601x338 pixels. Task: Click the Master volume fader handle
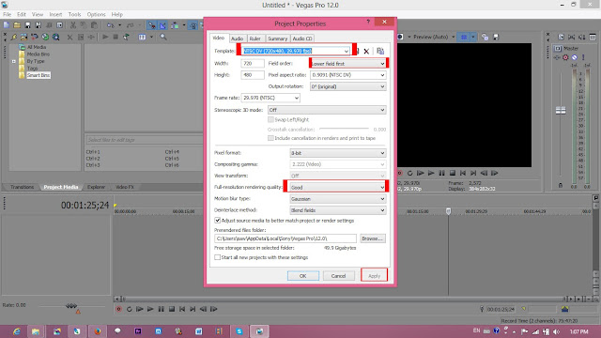561,111
